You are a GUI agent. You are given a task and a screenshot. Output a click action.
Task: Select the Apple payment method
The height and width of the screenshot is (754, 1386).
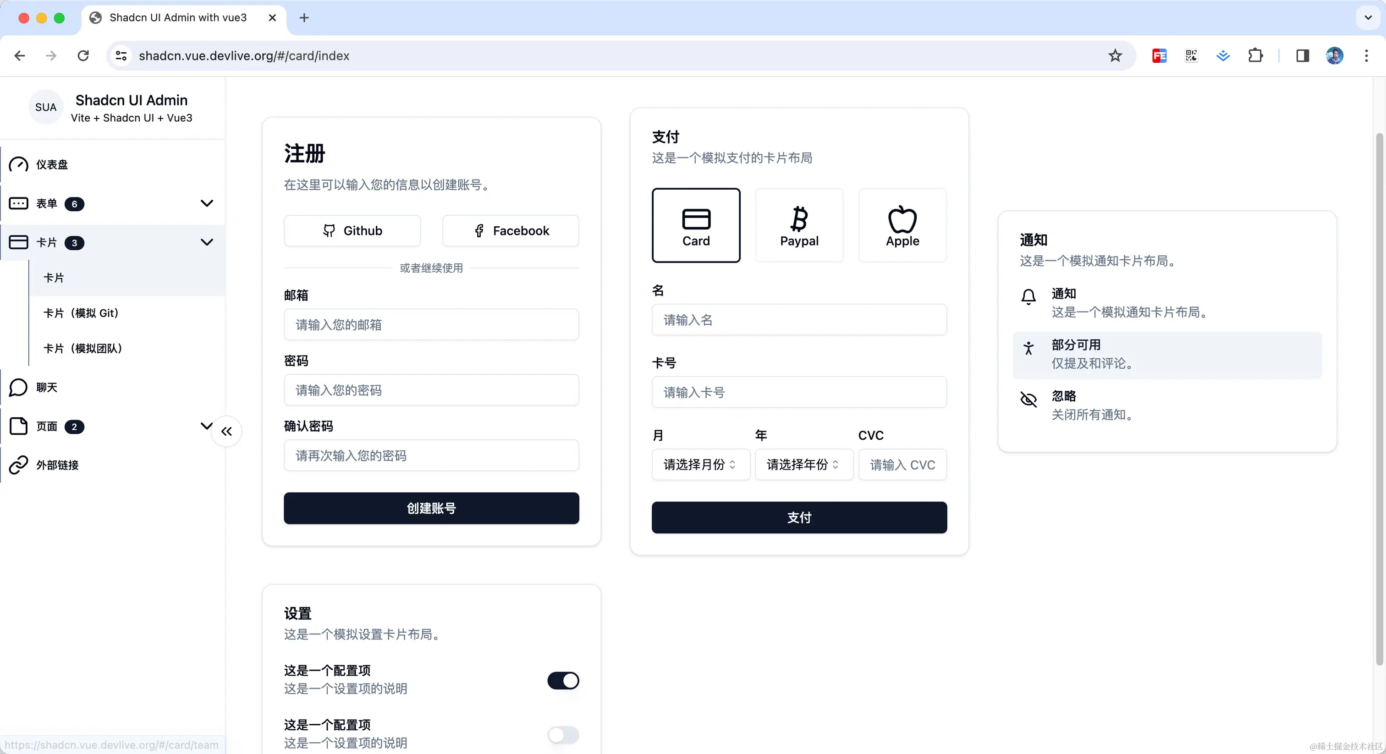(902, 226)
